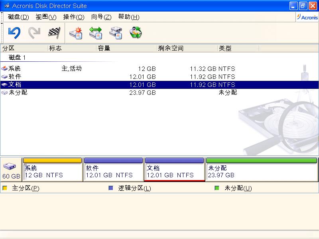Restore down the Acronis window
This screenshot has height=239, width=319.
(303, 6)
